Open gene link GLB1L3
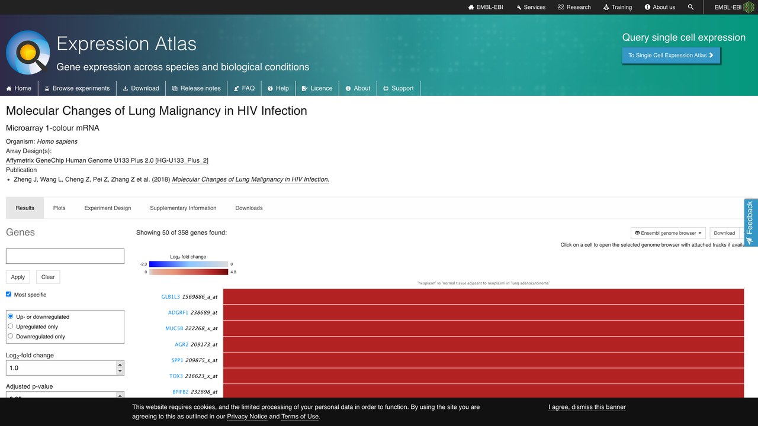The width and height of the screenshot is (758, 426). [170, 296]
